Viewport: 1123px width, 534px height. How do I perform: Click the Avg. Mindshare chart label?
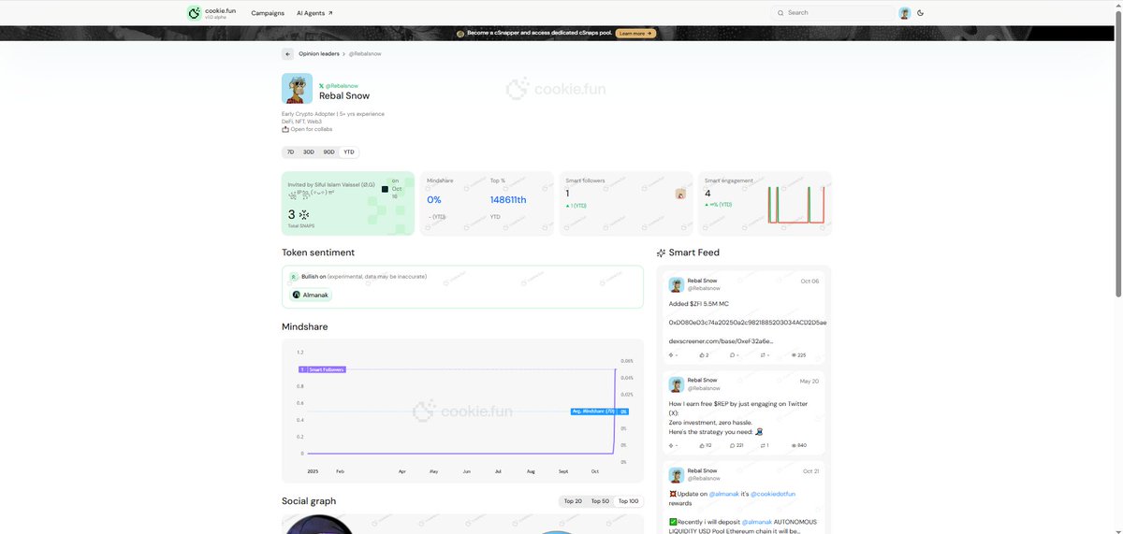tap(599, 411)
